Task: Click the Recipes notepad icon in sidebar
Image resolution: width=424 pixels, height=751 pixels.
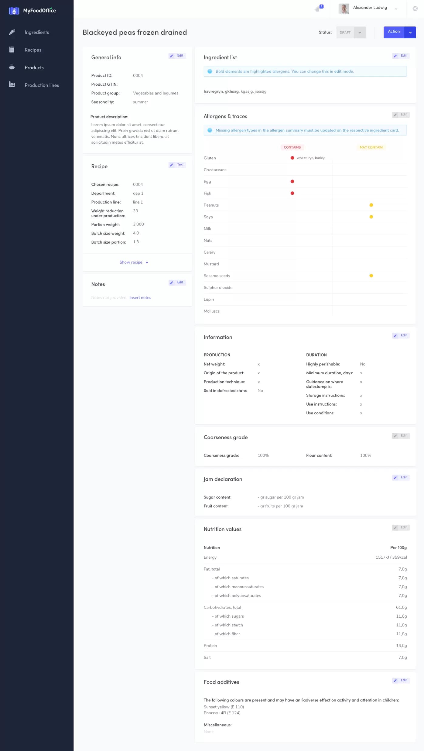Action: [x=12, y=50]
